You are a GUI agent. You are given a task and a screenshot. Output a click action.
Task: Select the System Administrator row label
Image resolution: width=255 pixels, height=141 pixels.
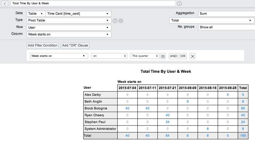pos(100,129)
